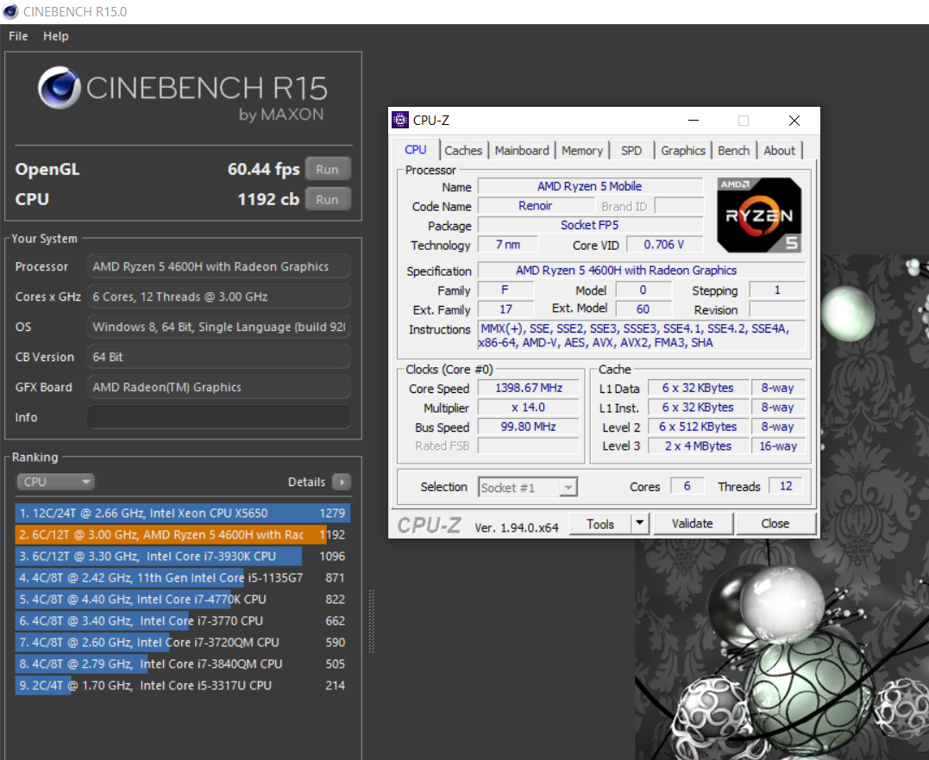This screenshot has height=760, width=929.
Task: Switch to the SPD tab
Action: tap(631, 150)
